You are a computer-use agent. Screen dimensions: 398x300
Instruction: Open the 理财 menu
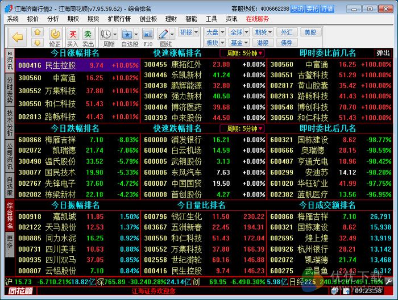pyautogui.click(x=171, y=19)
